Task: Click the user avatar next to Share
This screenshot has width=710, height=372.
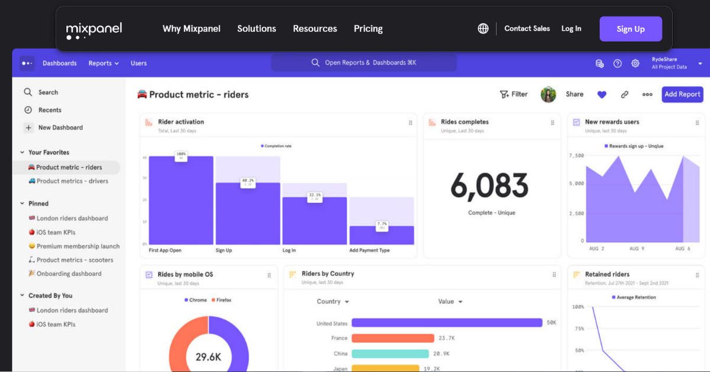Action: point(548,95)
